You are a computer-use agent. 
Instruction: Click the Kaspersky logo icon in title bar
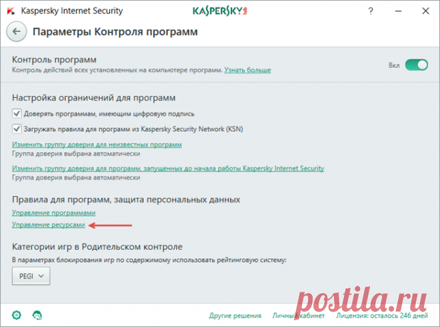point(11,11)
